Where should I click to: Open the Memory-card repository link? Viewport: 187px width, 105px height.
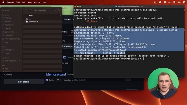(56, 75)
